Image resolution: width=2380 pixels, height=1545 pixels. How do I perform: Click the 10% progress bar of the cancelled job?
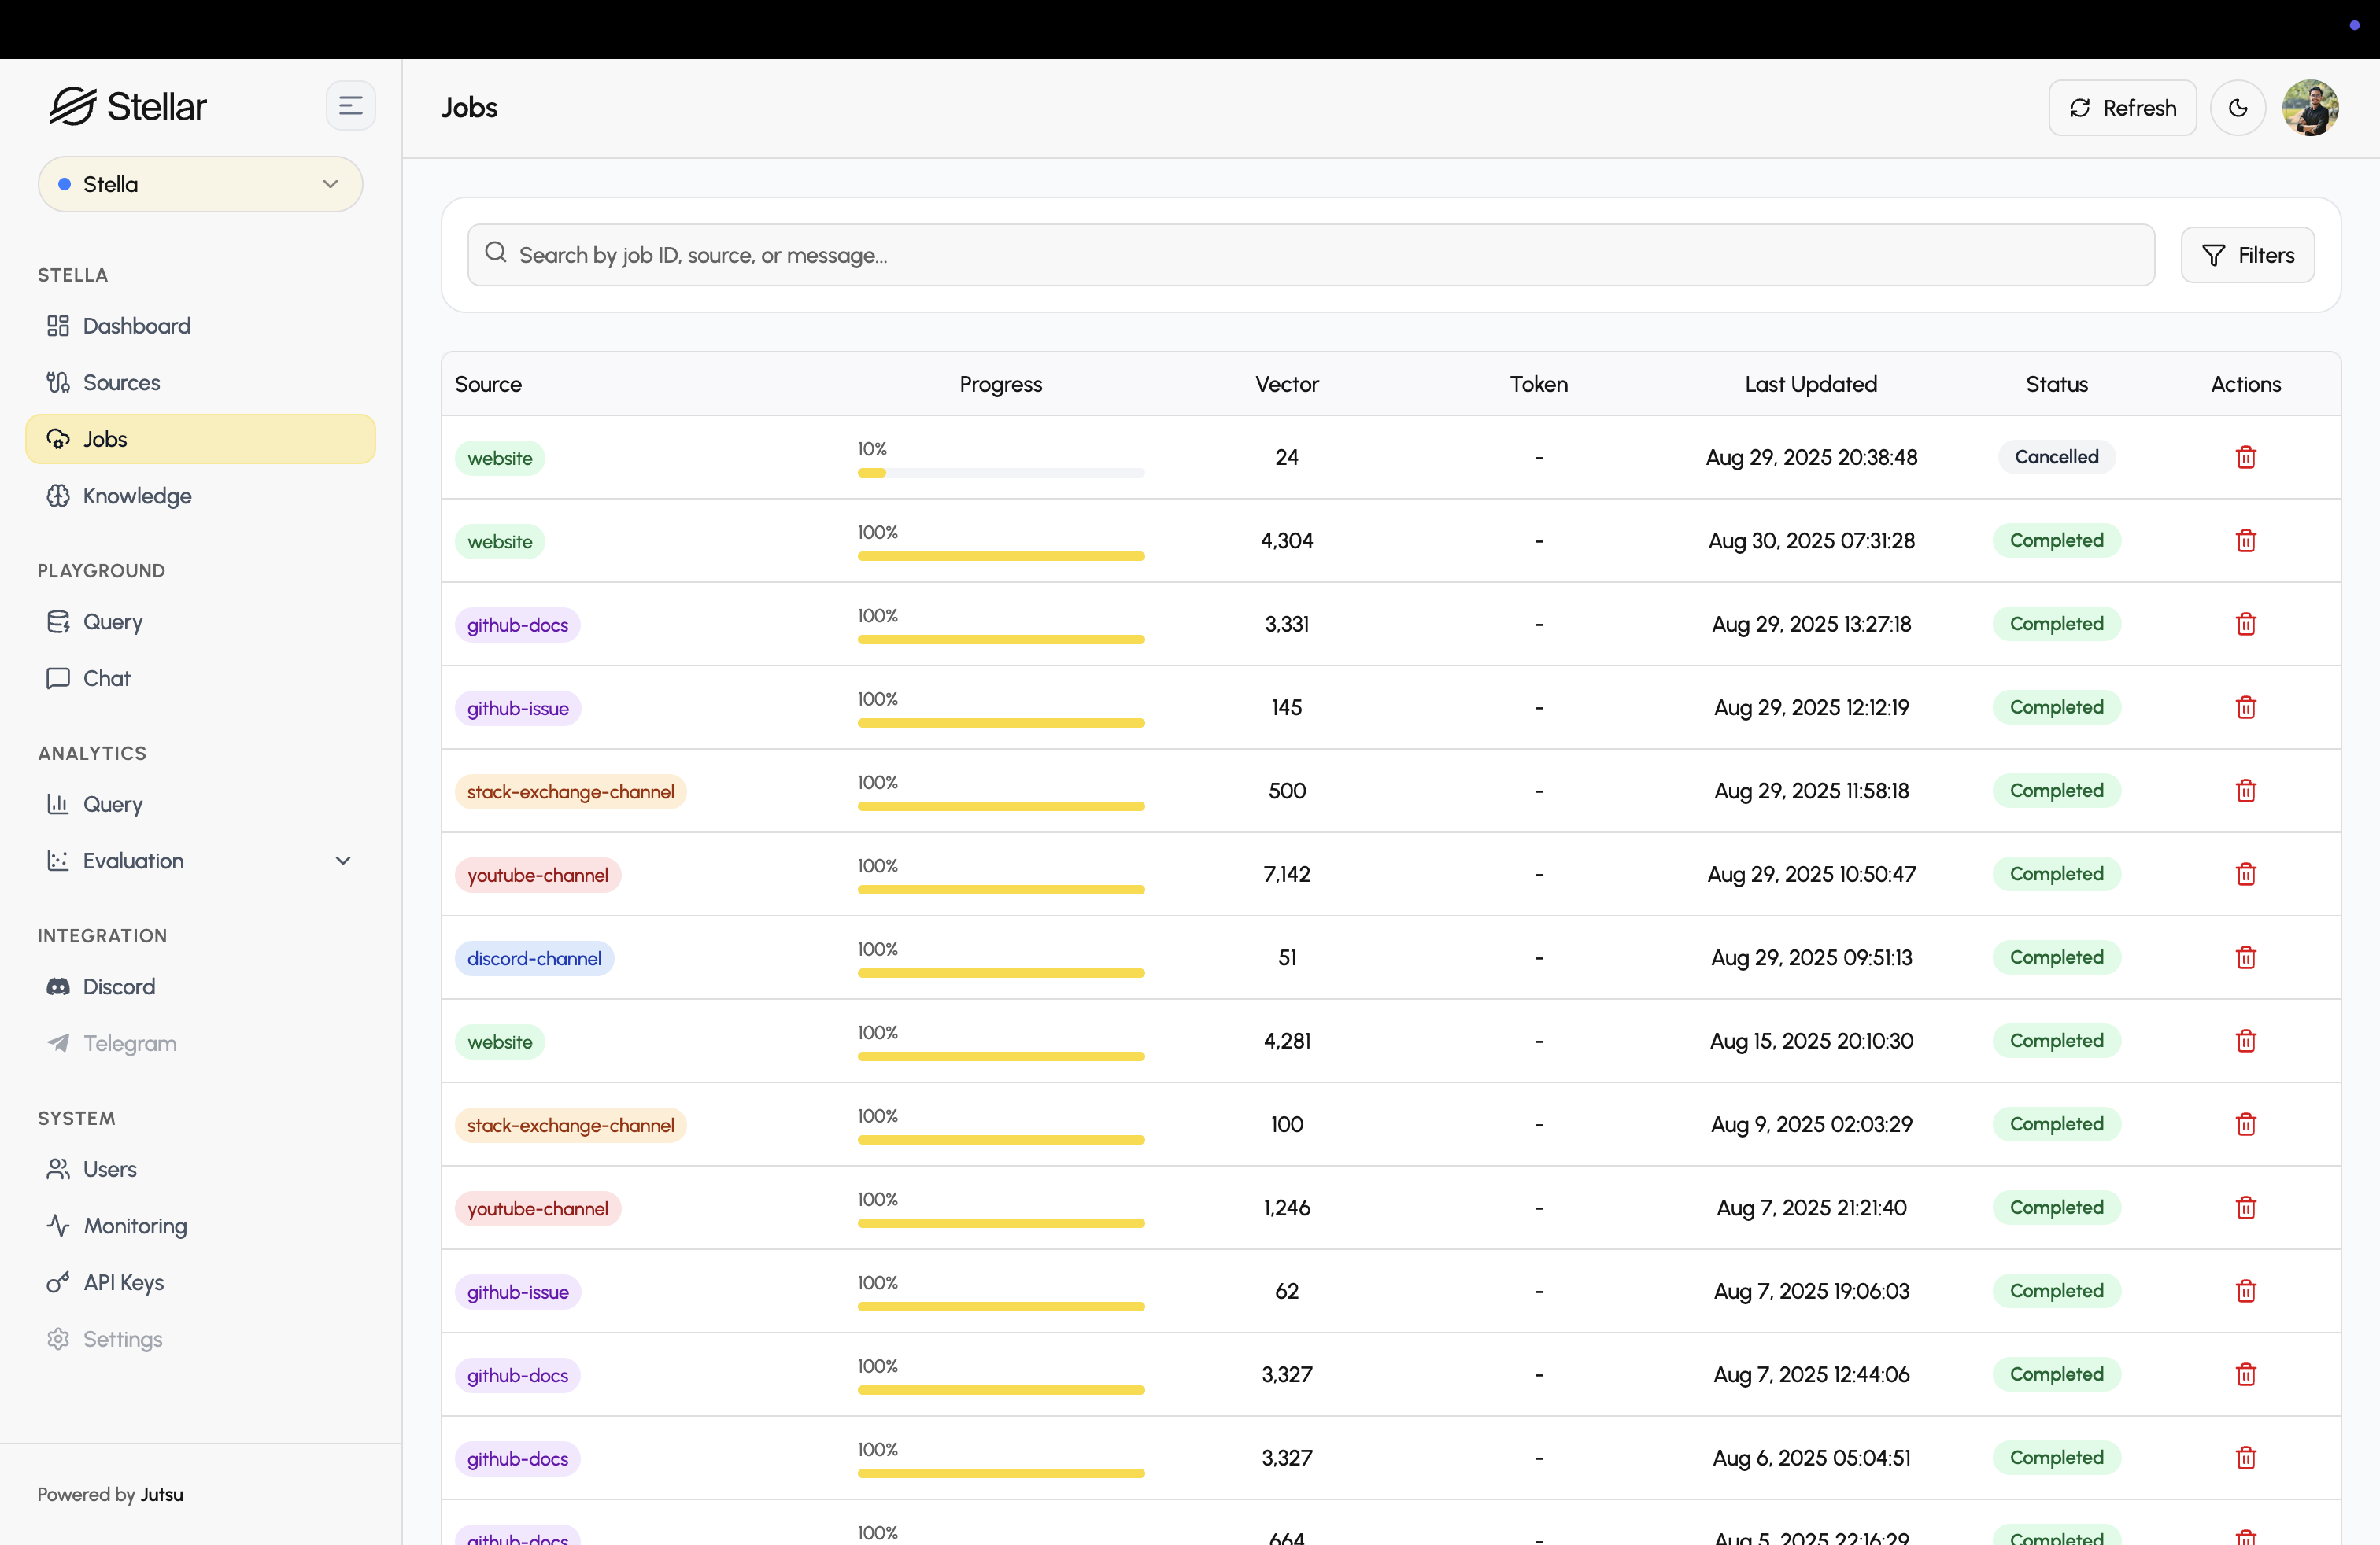(x=1000, y=473)
